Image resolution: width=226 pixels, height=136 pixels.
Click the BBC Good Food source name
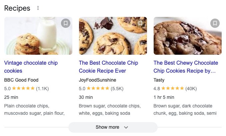click(x=21, y=80)
